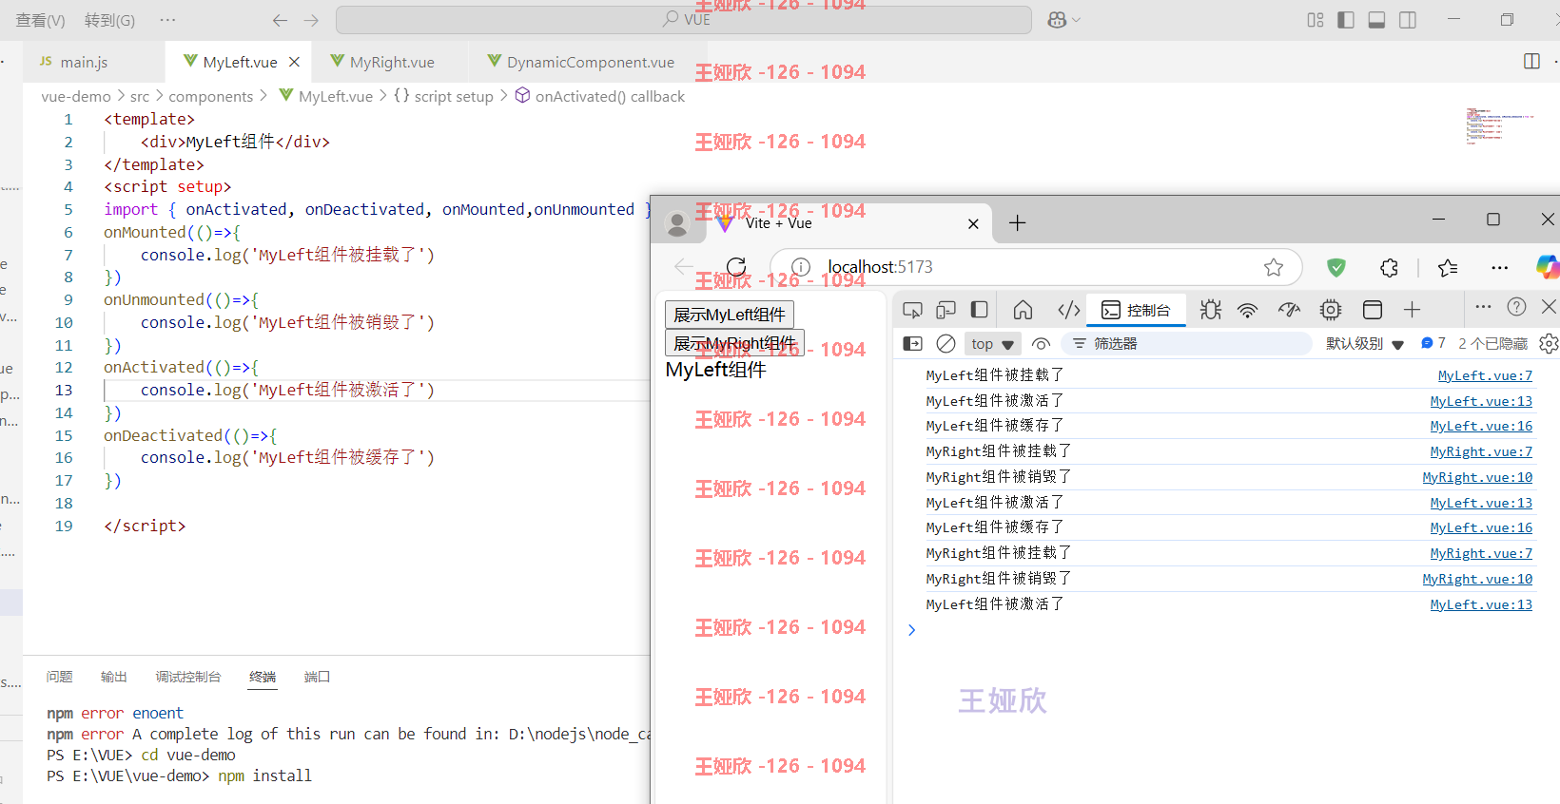The width and height of the screenshot is (1560, 804).
Task: Open the 问题 panel tab
Action: (x=59, y=677)
